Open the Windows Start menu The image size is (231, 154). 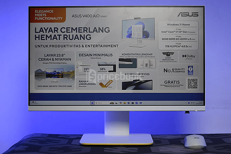(x=92, y=103)
